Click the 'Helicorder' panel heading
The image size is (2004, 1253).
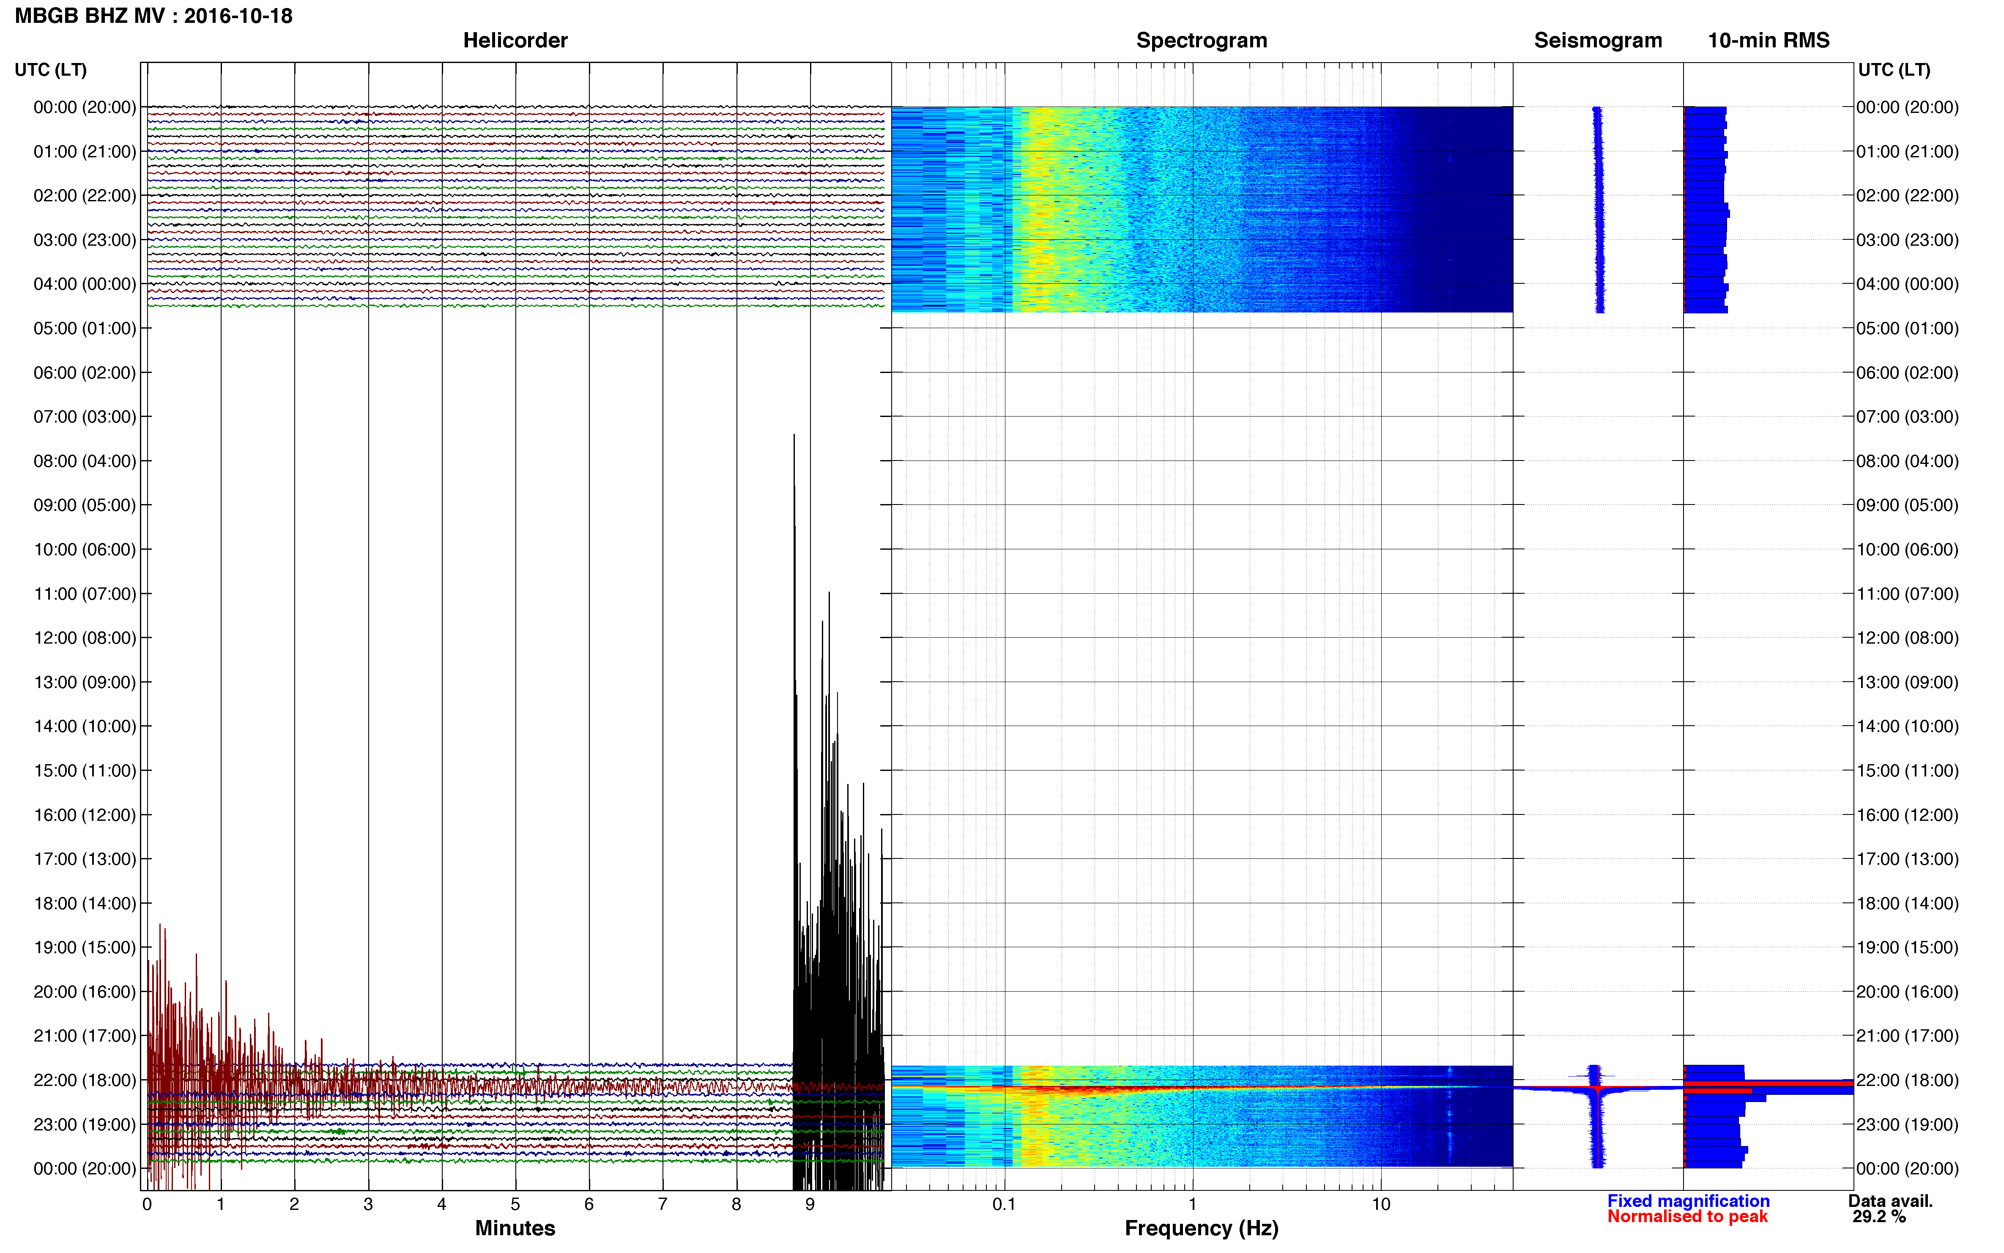pos(515,40)
